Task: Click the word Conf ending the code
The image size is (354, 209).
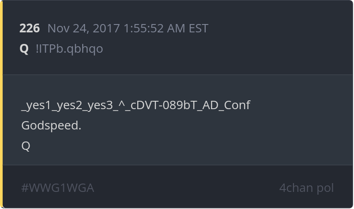Action: point(237,105)
